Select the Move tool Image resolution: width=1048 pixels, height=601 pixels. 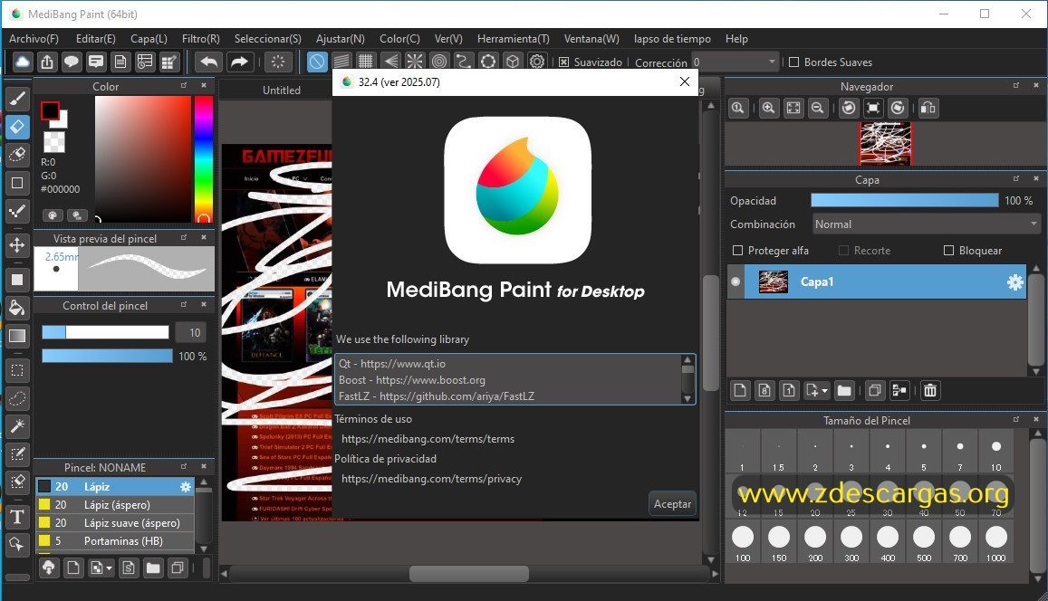tap(17, 245)
